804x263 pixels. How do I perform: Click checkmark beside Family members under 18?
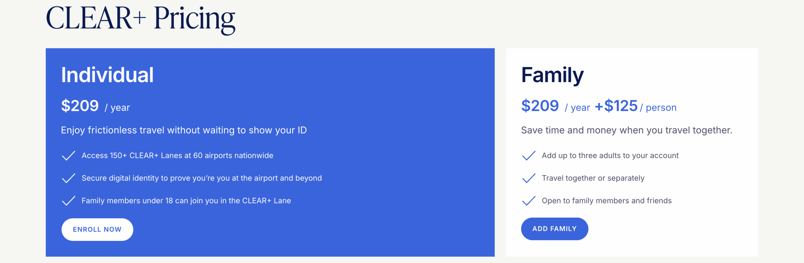[68, 200]
